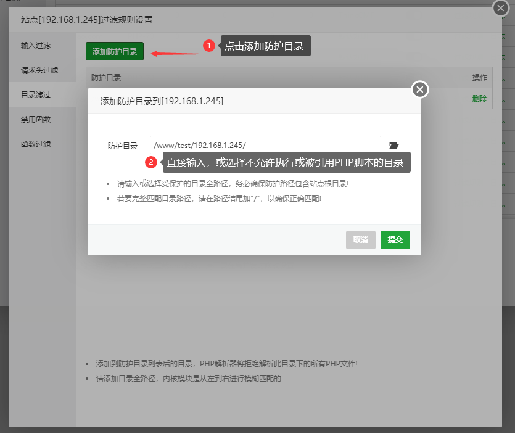Focus the 防护目录 path input field
Viewport: 515px width, 433px height.
[x=265, y=146]
